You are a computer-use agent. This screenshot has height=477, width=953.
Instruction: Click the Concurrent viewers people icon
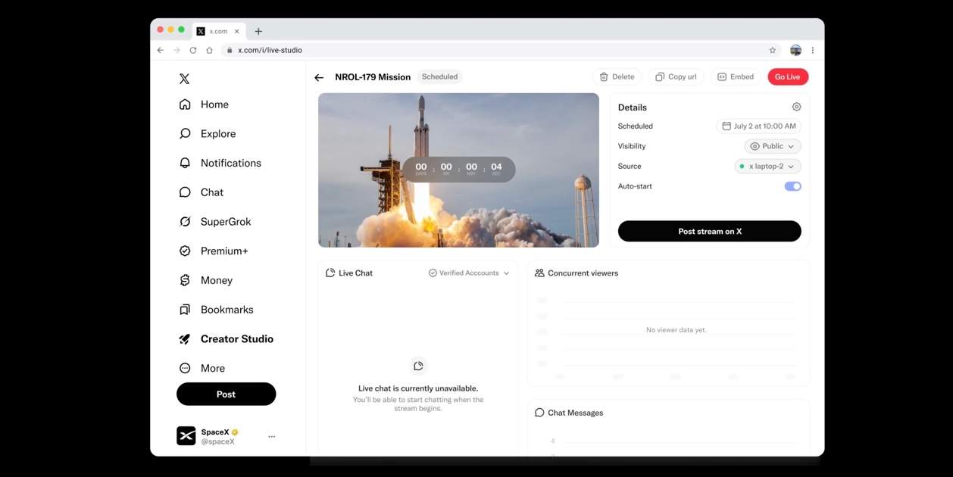[x=539, y=273]
